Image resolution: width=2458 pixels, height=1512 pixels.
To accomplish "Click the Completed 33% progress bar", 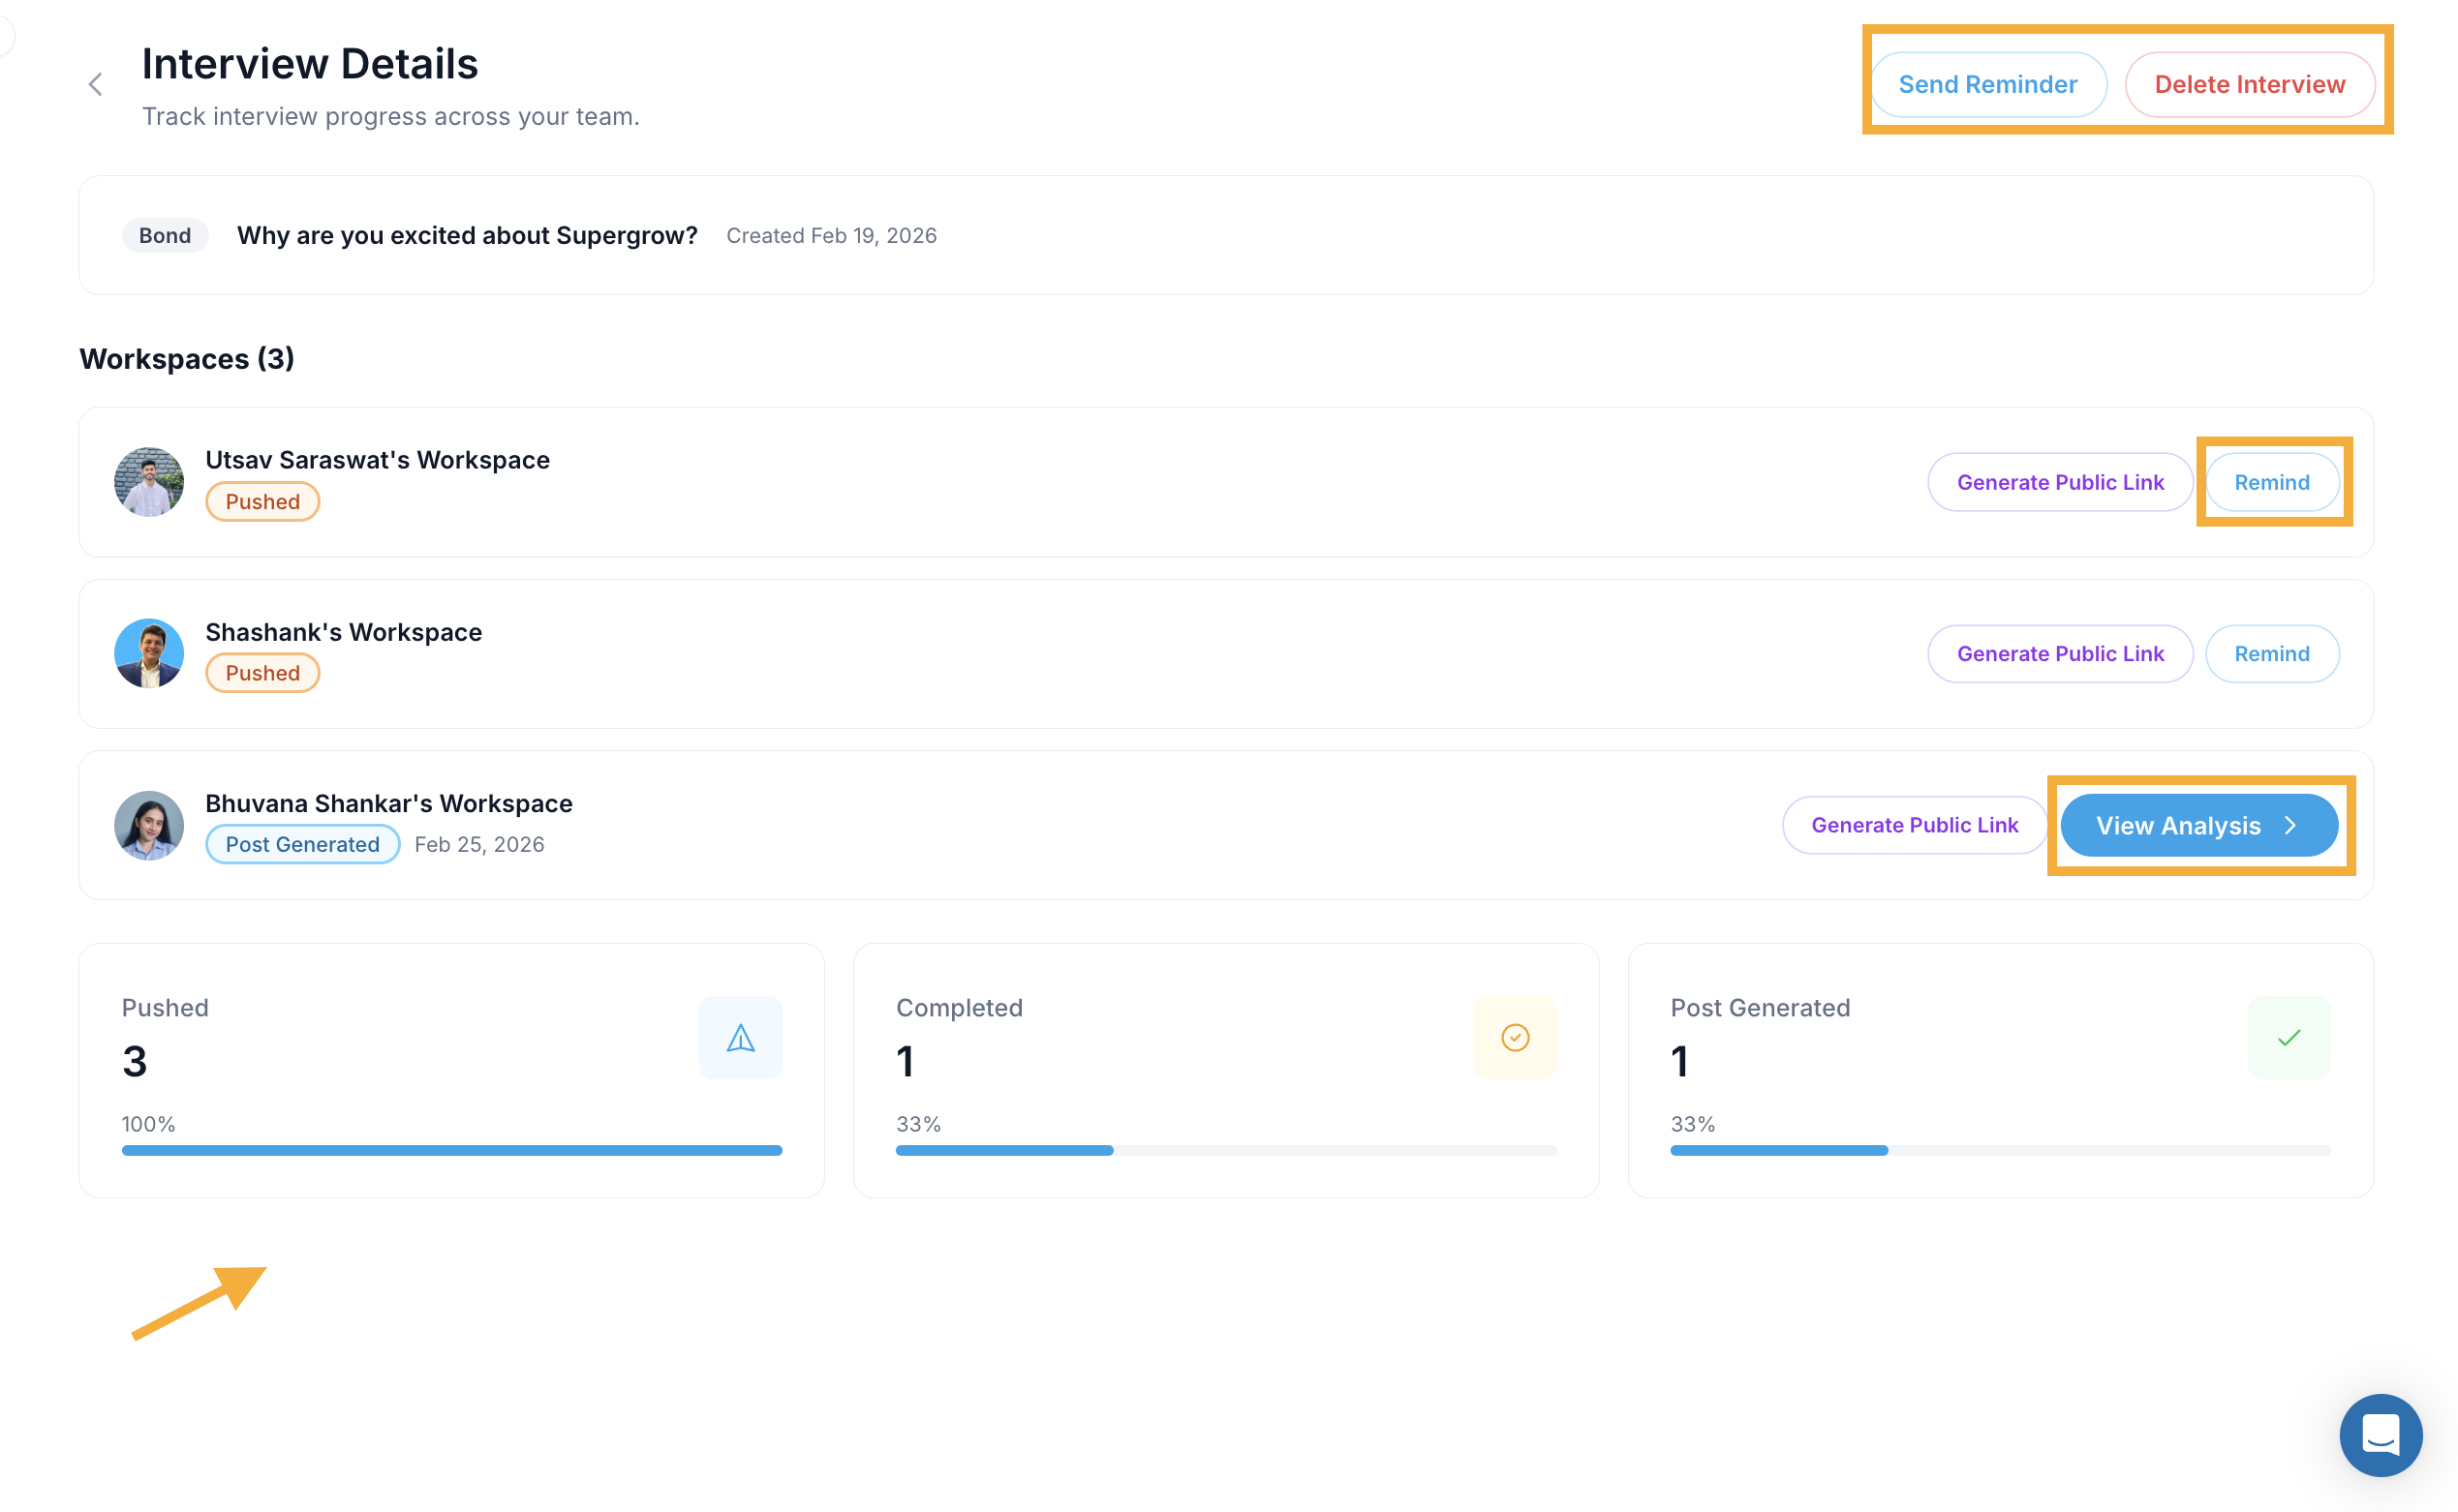I will pyautogui.click(x=1226, y=1150).
